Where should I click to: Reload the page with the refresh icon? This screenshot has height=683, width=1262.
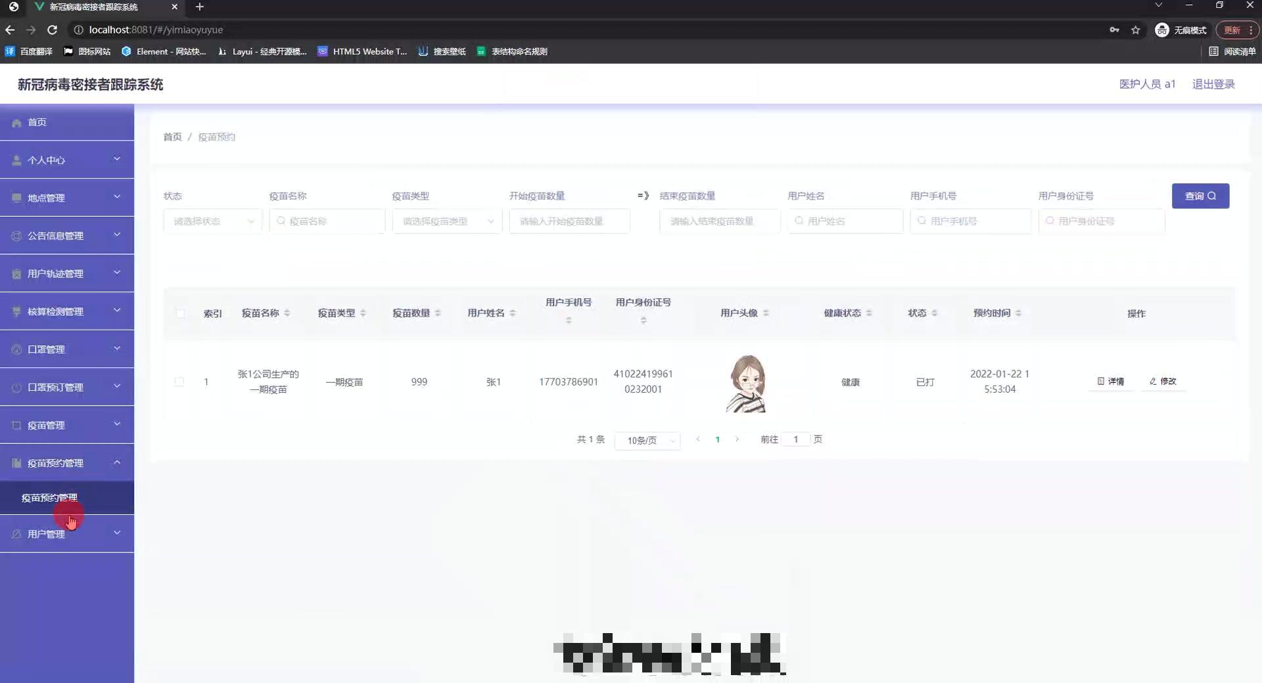(x=53, y=30)
